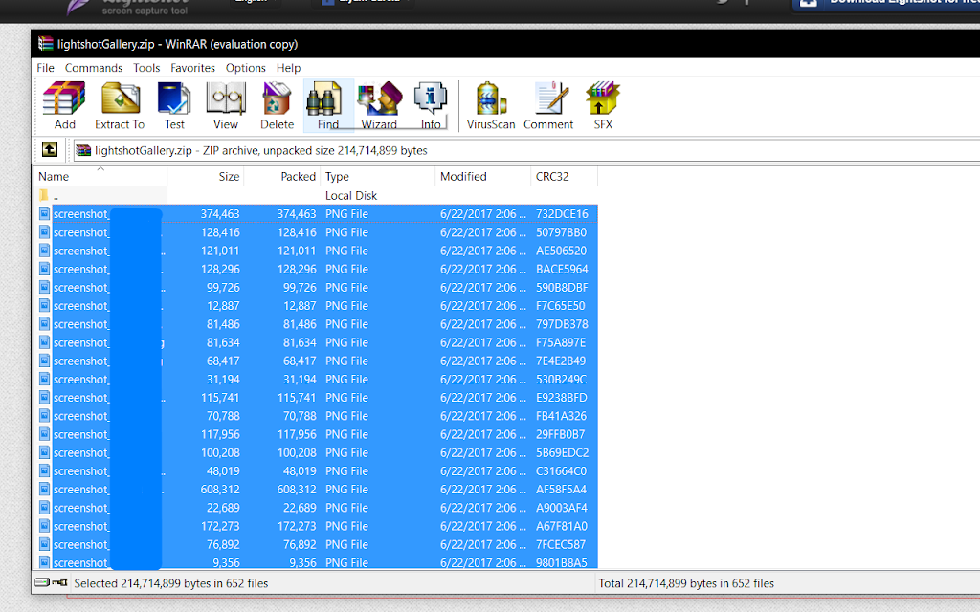980x612 pixels.
Task: Open the View toolbar icon
Action: coord(226,105)
